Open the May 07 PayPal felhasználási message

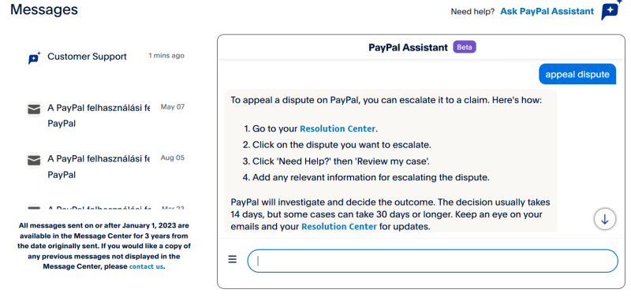(x=105, y=114)
